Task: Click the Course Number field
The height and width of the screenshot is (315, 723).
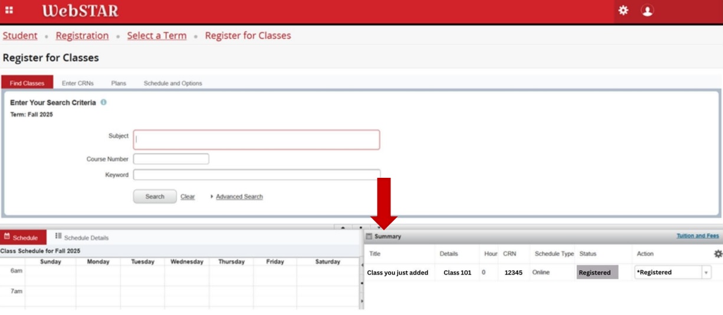Action: point(171,159)
